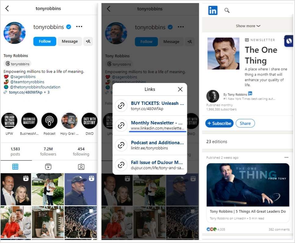Viewport: 295px width, 243px height.
Task: Switch to the tagged photos tab
Action: [x=81, y=167]
